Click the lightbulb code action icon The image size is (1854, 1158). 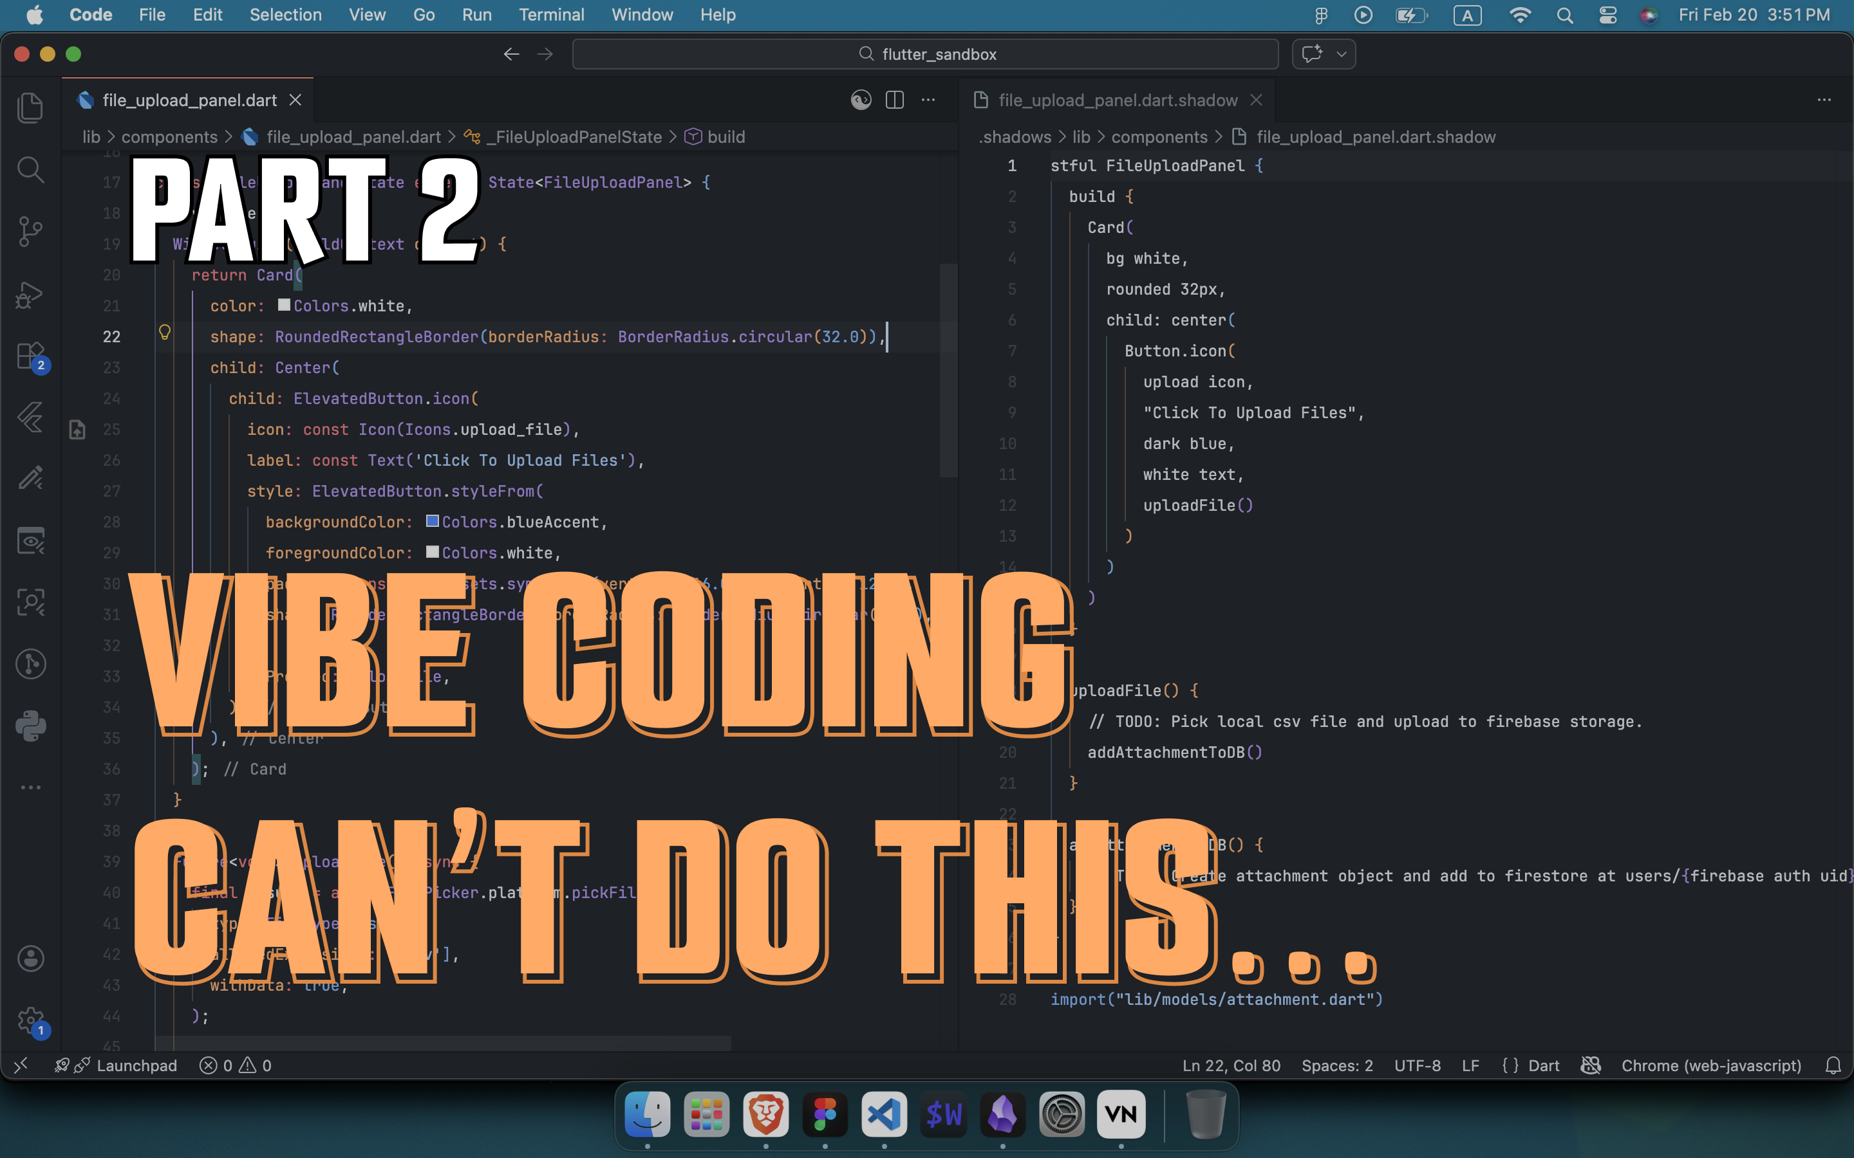pyautogui.click(x=164, y=333)
